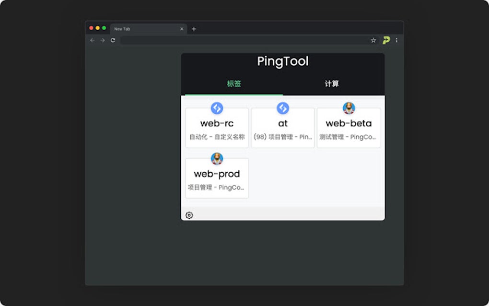Click the yellow minimize window button
The image size is (489, 306).
coord(98,28)
